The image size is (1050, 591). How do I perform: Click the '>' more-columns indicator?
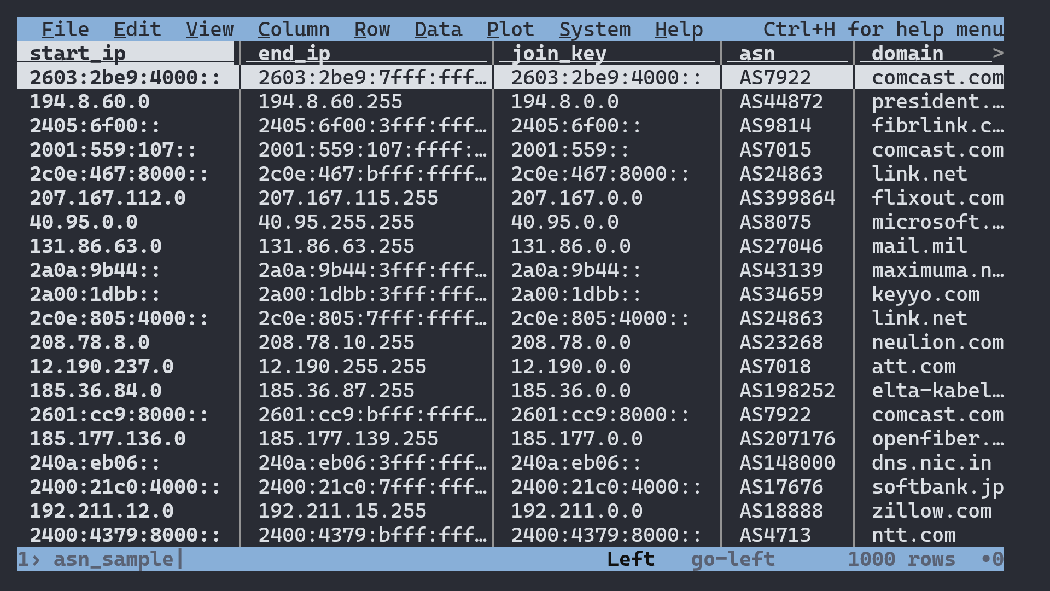999,53
